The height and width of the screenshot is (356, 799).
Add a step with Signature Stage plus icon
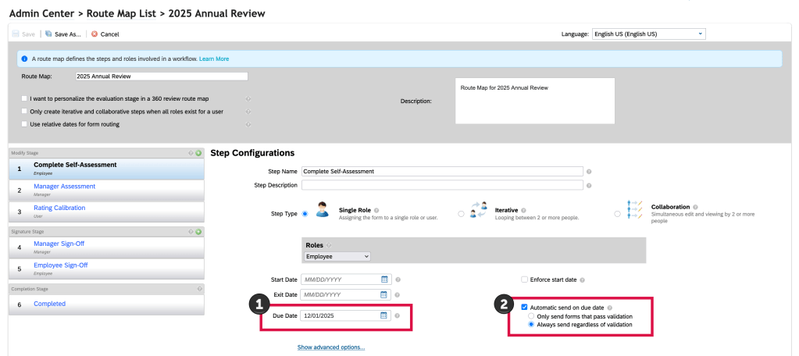[x=198, y=232]
